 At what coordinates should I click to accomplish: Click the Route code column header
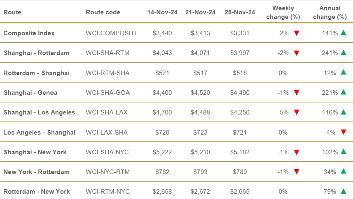point(103,12)
